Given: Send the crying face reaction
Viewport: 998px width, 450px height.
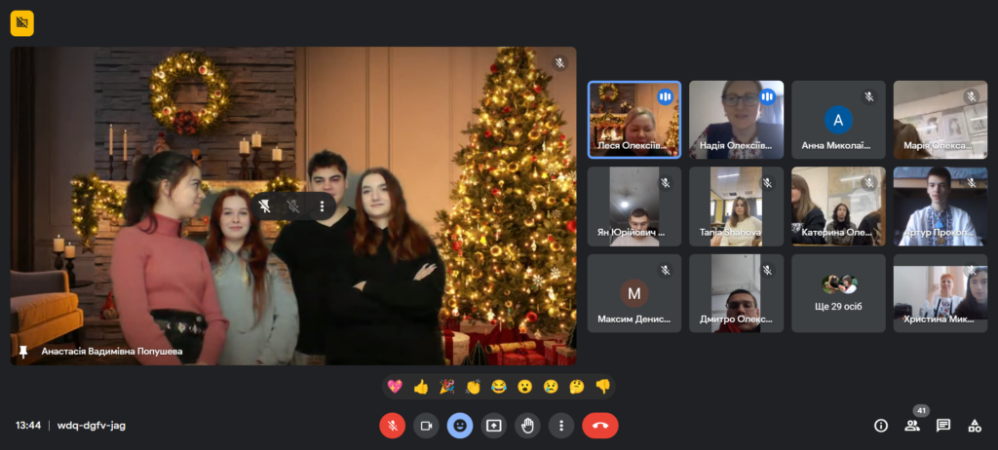Looking at the screenshot, I should 551,387.
